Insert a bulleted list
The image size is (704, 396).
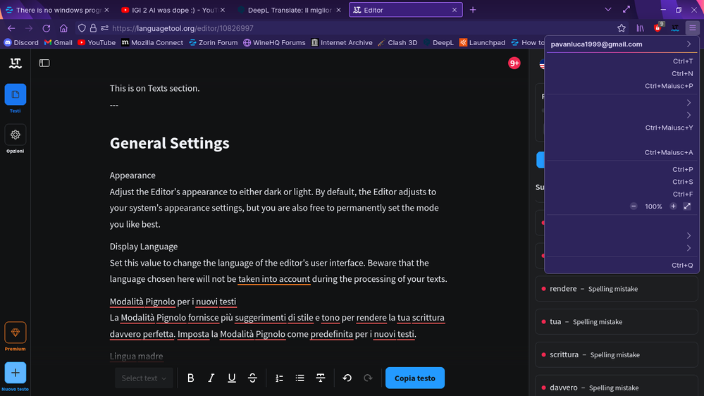[299, 378]
